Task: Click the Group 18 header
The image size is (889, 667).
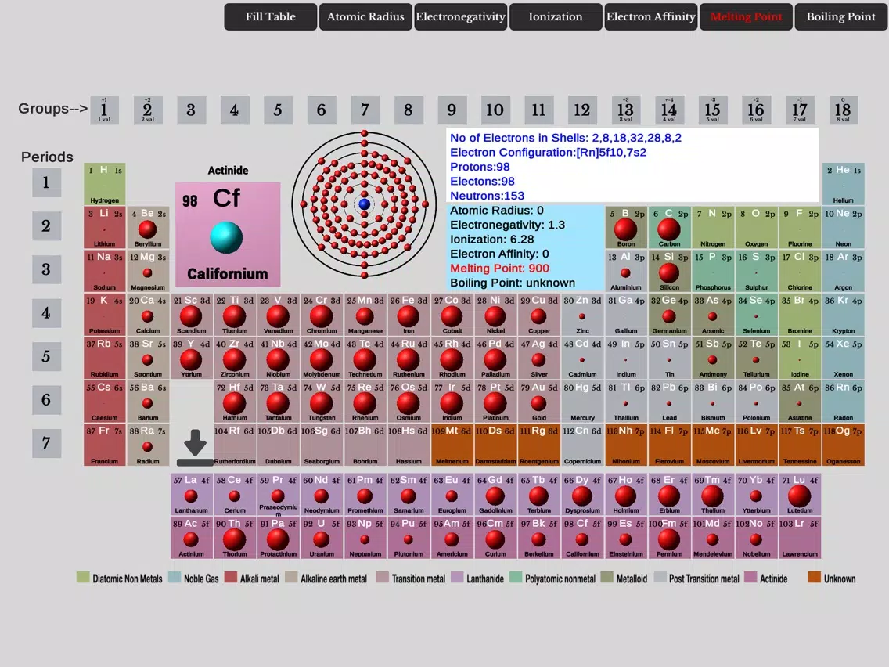Action: pyautogui.click(x=843, y=110)
